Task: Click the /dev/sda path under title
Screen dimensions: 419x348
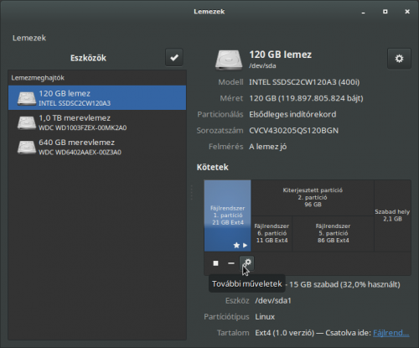Action: point(262,66)
